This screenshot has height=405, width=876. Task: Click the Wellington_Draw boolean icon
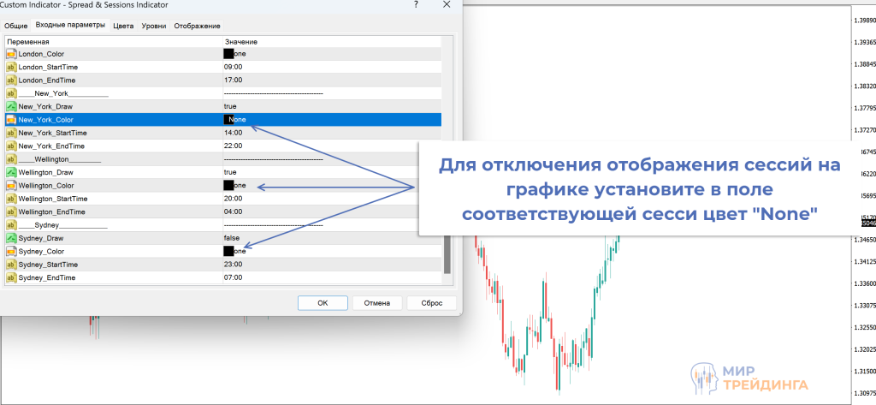11,172
